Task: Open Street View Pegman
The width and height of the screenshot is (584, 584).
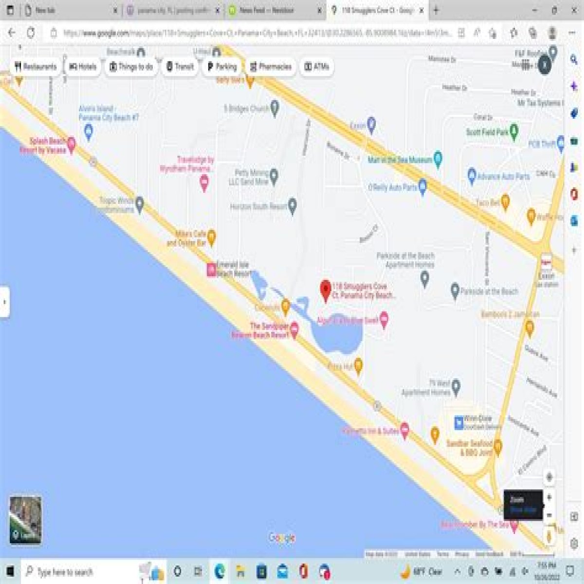Action: [549, 537]
